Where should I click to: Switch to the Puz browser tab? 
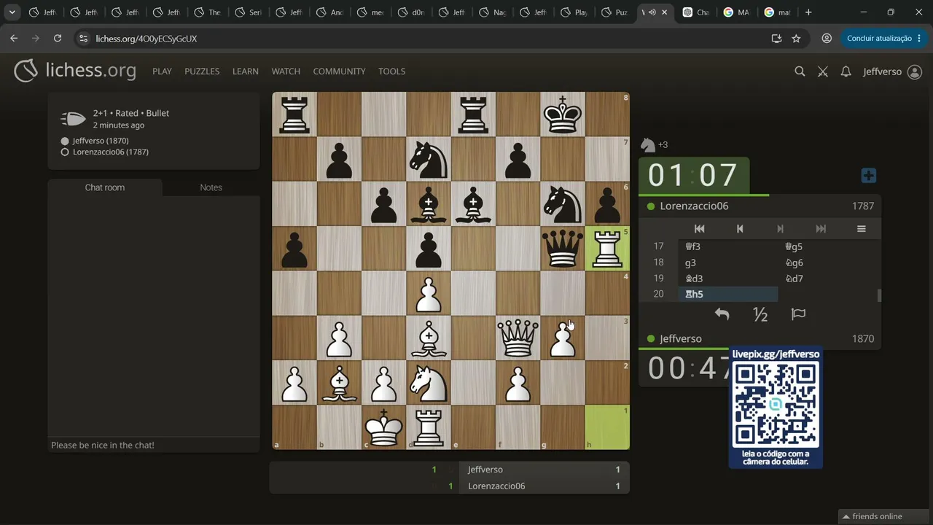point(615,12)
